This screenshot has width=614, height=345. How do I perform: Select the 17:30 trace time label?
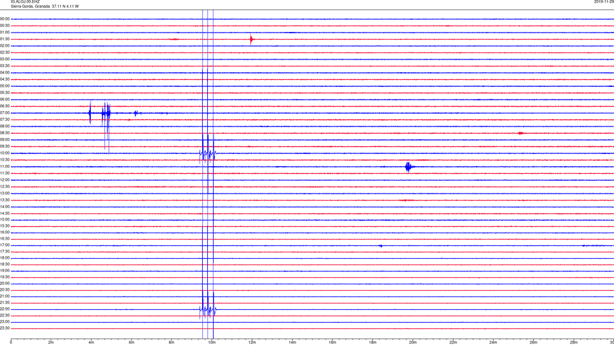coord(4,252)
